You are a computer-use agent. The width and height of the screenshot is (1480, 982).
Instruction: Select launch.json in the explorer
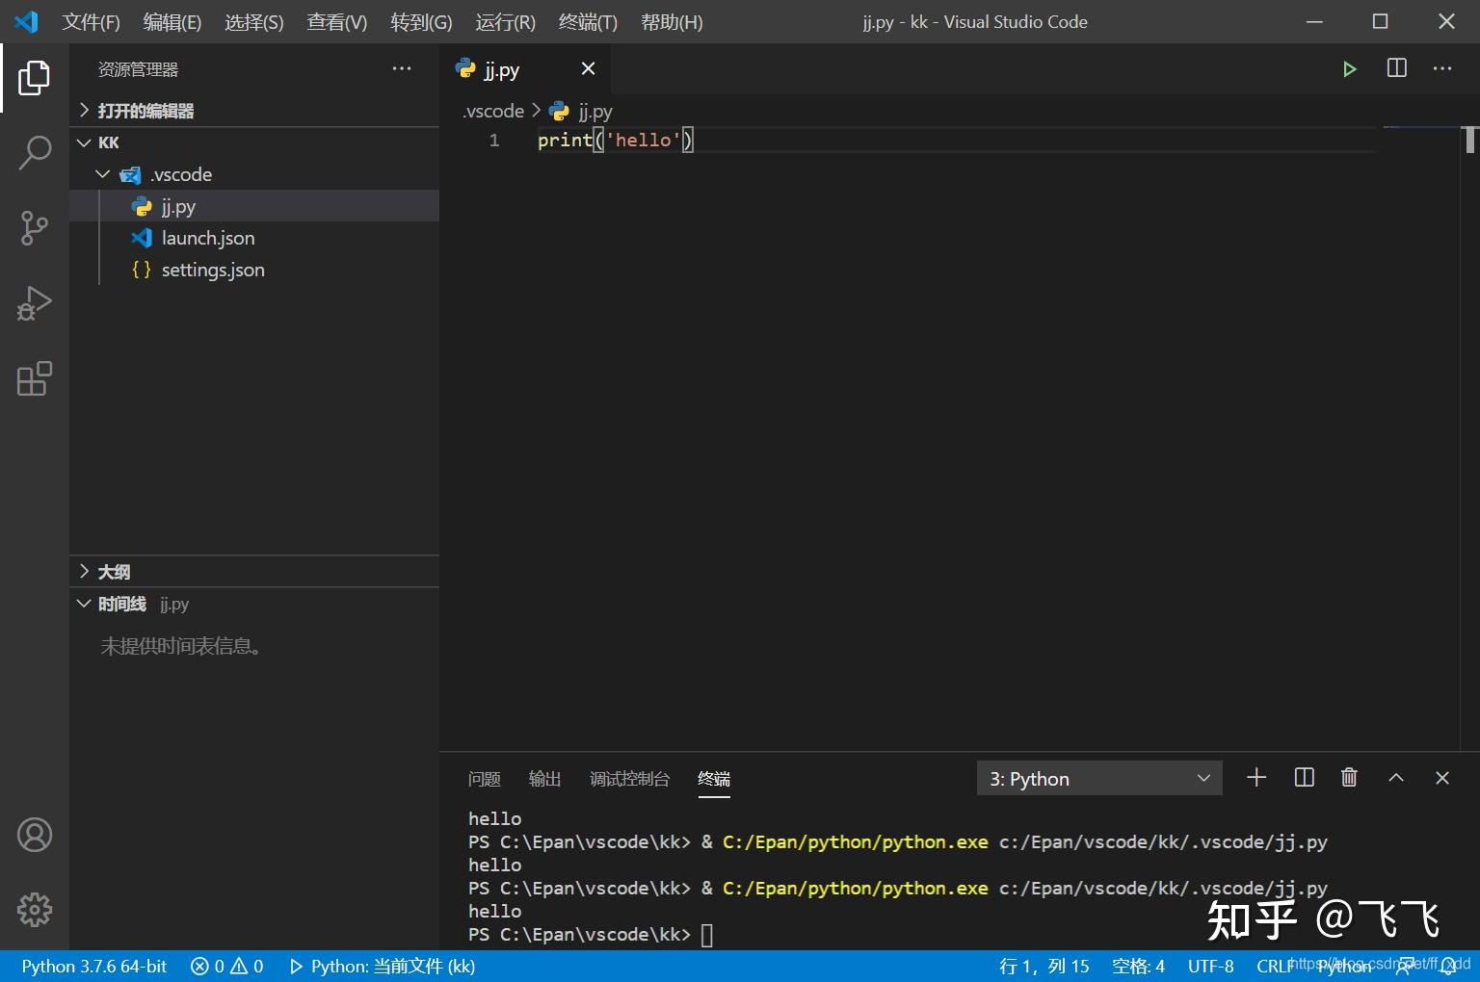[x=207, y=238]
